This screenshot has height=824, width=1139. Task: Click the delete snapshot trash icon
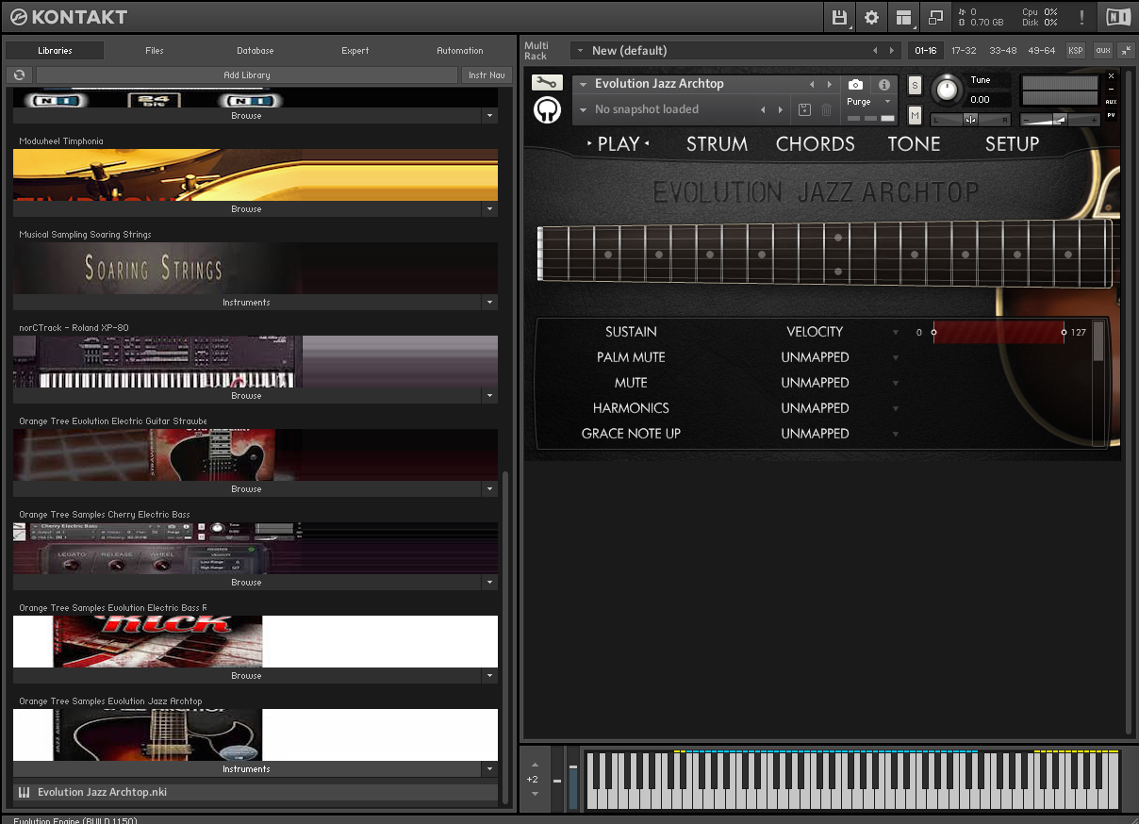[827, 109]
